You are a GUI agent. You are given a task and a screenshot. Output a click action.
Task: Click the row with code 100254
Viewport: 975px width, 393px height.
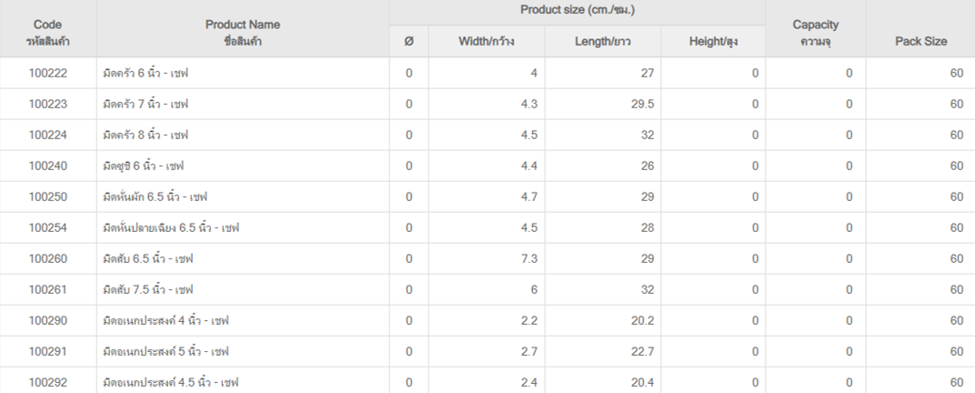pyautogui.click(x=487, y=227)
